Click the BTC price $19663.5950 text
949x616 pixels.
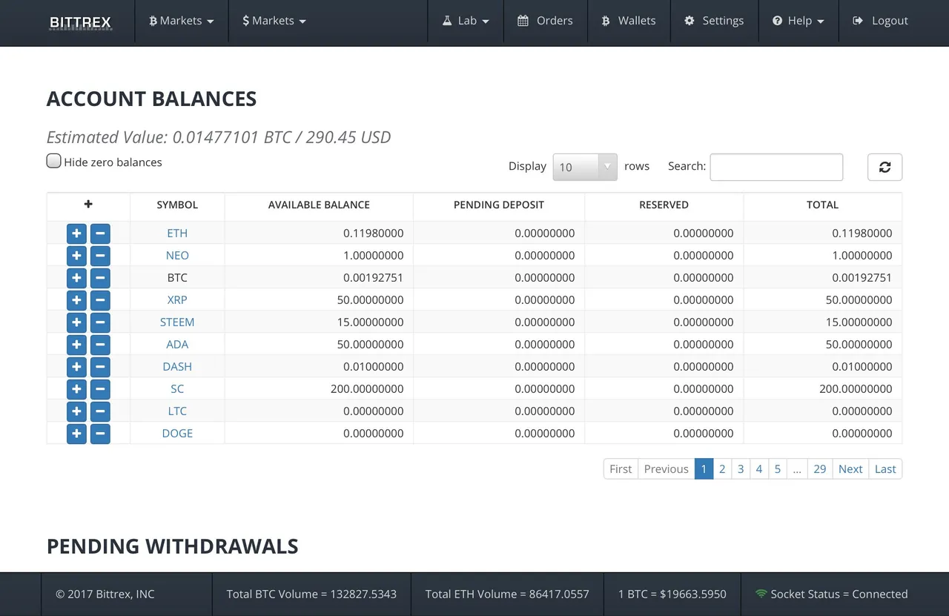tap(672, 594)
